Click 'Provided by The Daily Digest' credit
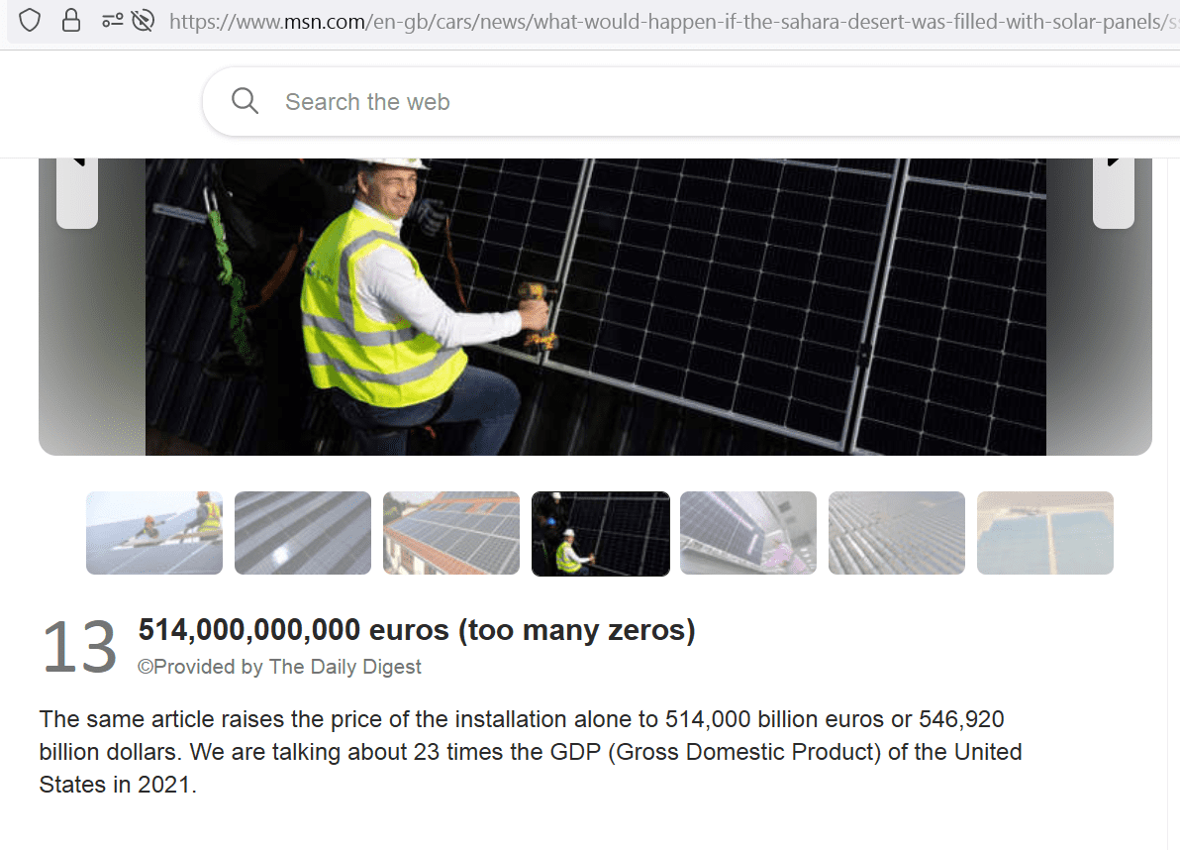The width and height of the screenshot is (1180, 850). [279, 667]
